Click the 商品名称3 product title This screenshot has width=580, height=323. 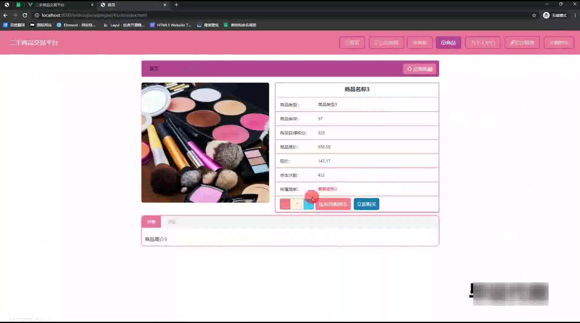click(x=357, y=89)
